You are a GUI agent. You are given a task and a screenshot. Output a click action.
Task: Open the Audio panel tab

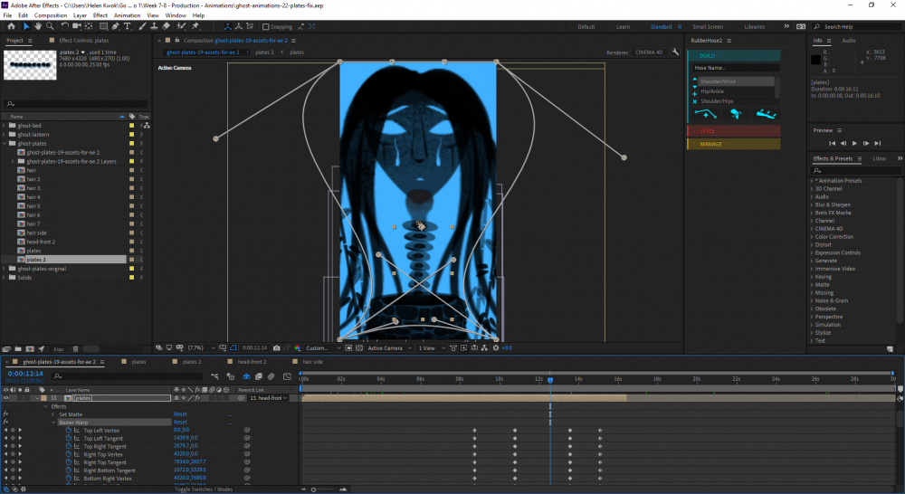coord(849,41)
